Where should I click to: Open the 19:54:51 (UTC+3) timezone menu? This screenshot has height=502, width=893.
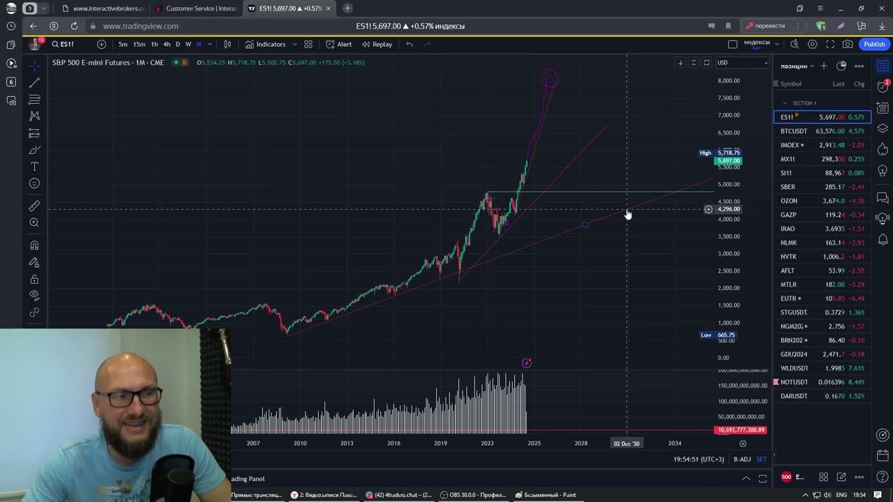698,459
